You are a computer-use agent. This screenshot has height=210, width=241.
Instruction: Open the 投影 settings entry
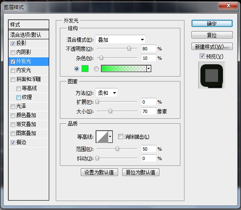coord(21,43)
